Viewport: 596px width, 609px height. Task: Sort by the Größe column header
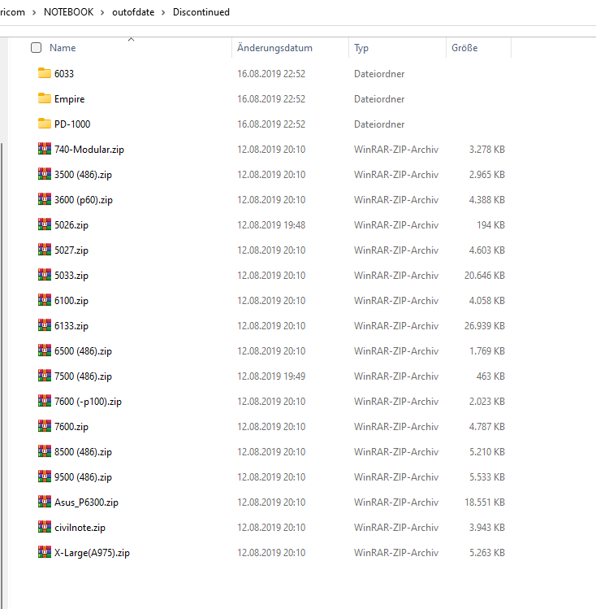[464, 48]
